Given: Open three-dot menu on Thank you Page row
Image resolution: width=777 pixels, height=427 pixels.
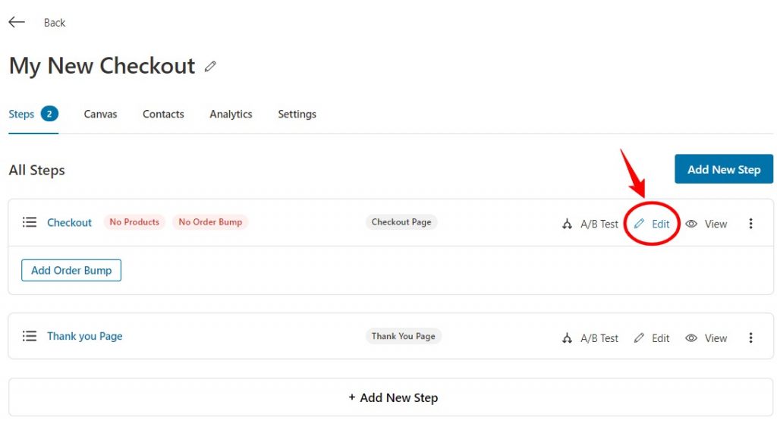Looking at the screenshot, I should click(x=750, y=338).
